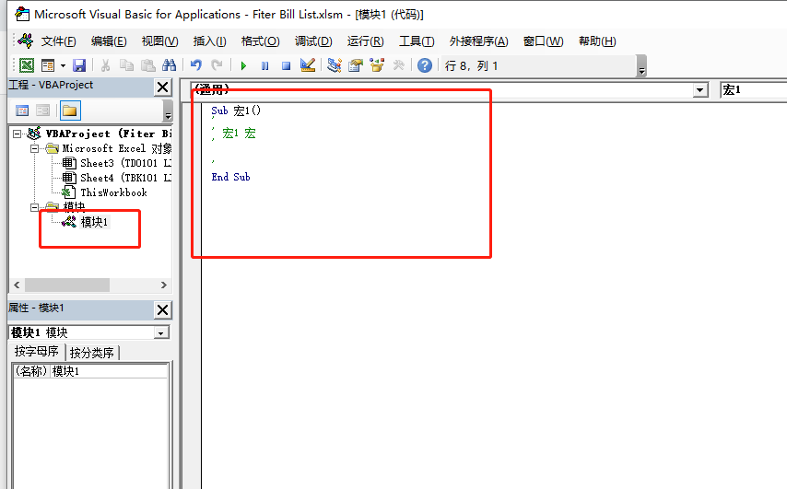Close the 工程 - VBAProject panel
Viewport: 787px width, 489px height.
pyautogui.click(x=162, y=87)
